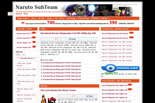Open Naruto Shippuuden tap 389 vietsub link

(x=115, y=38)
